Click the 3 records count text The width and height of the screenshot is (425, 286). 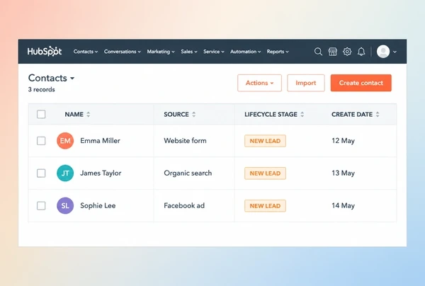click(x=42, y=89)
